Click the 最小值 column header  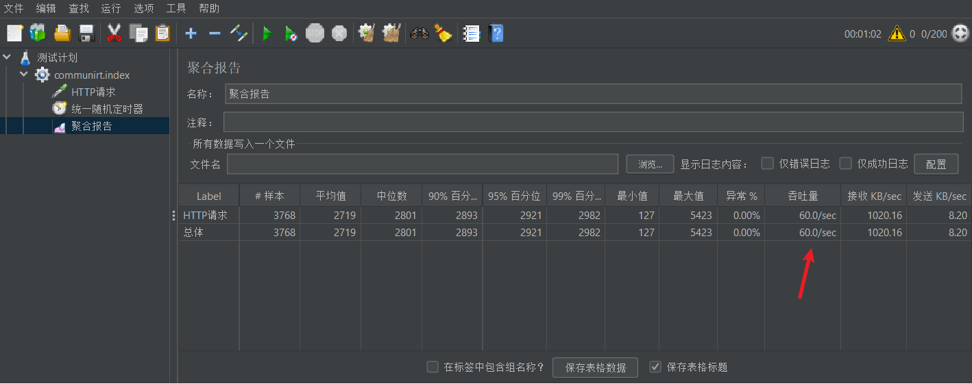[x=632, y=196]
